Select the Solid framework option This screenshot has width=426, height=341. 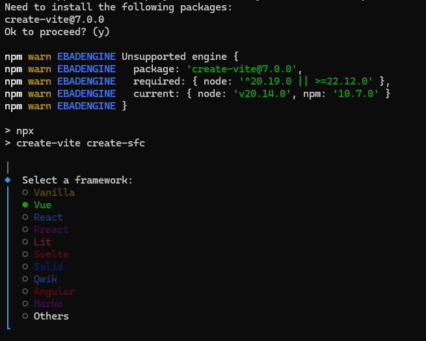48,267
